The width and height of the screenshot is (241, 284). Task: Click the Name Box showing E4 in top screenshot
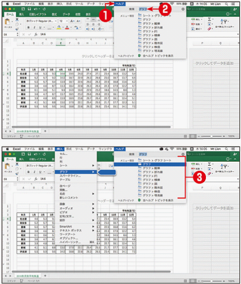click(10, 34)
